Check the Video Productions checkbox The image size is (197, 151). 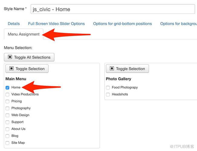pos(8,94)
